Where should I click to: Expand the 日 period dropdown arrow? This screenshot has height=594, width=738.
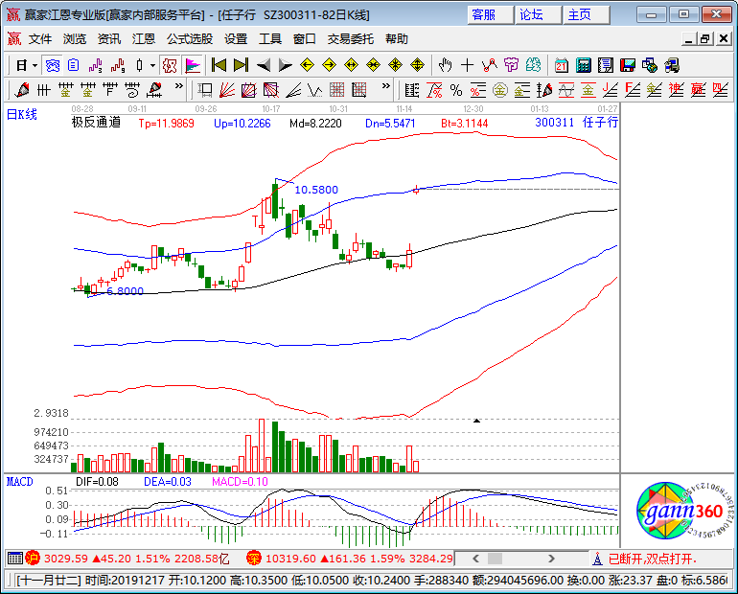tap(35, 65)
